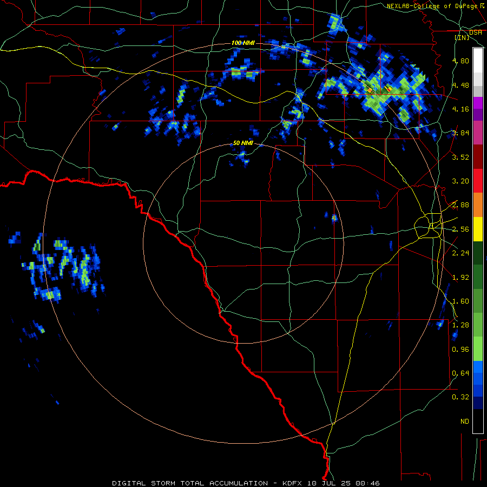
Task: Click the 0.64 legend value
Action: tap(460, 373)
